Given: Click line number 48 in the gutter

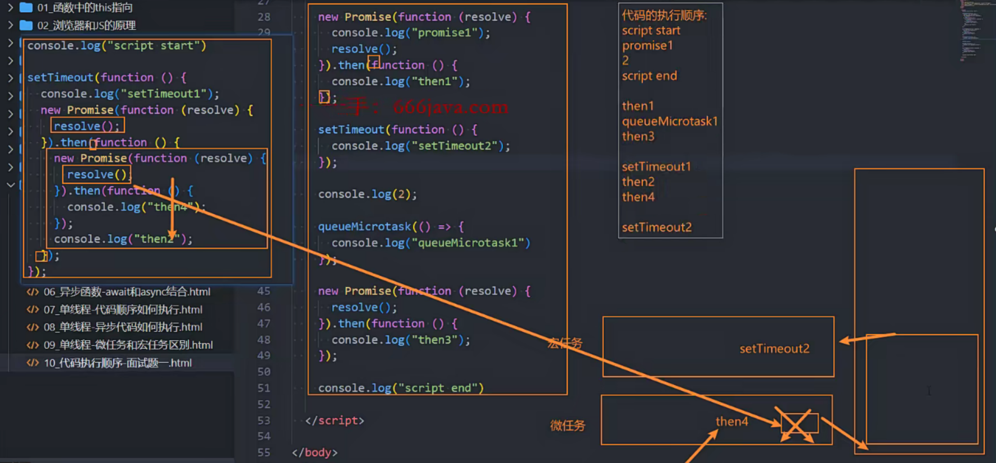Looking at the screenshot, I should pyautogui.click(x=264, y=340).
